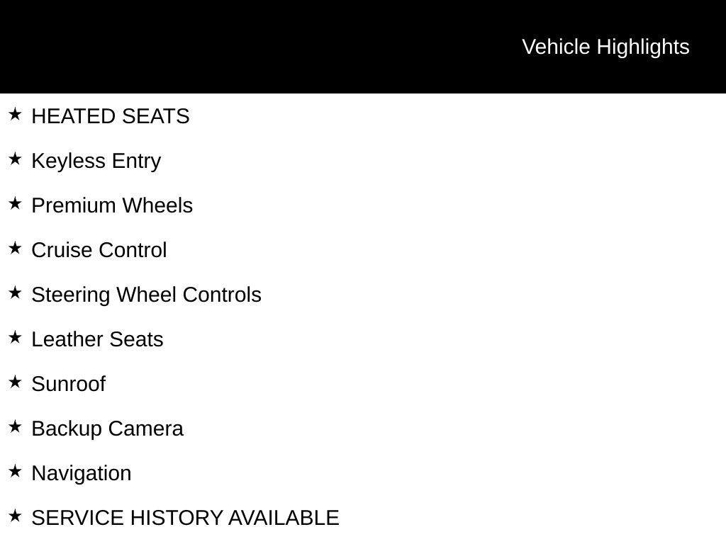Select the Sunroof highlight text
The width and height of the screenshot is (726, 544).
(x=68, y=384)
